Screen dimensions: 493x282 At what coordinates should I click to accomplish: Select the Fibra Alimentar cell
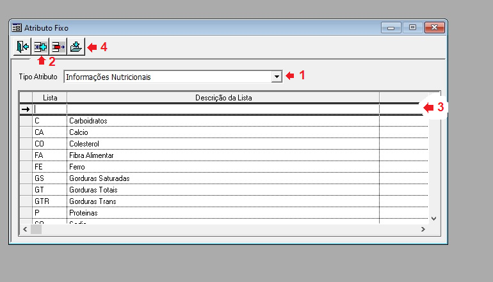[223, 155]
